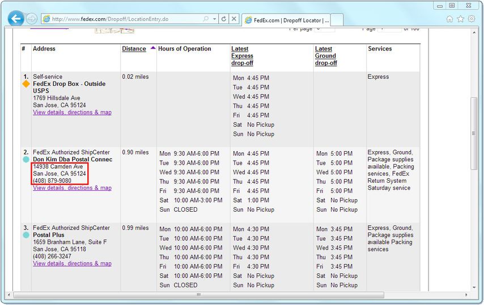Click the search magnifier in address bar
The width and height of the screenshot is (484, 305).
point(206,19)
